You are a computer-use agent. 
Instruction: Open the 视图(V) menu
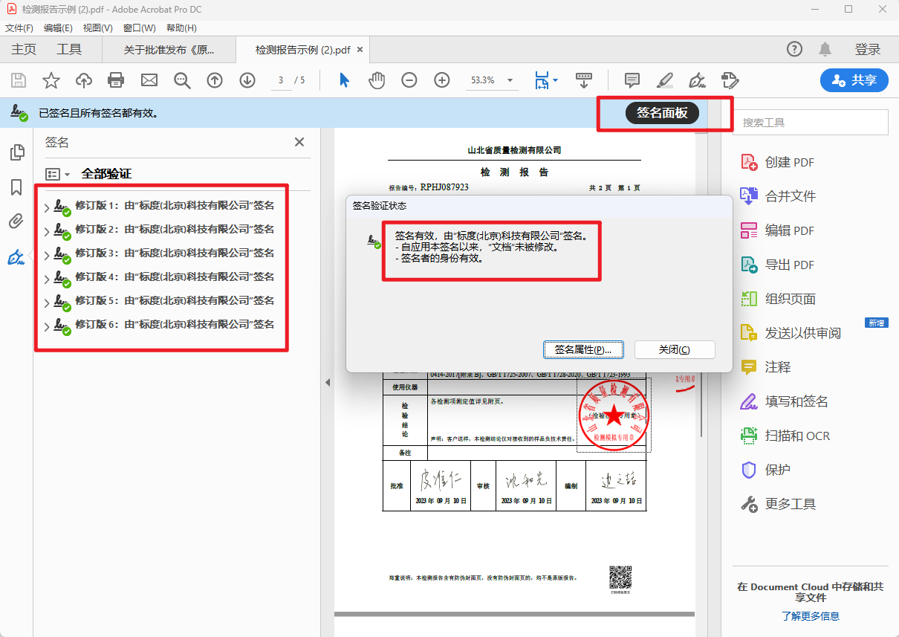coord(97,28)
